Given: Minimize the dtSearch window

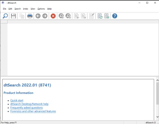Looking at the screenshot, I should pyautogui.click(x=140, y=3).
